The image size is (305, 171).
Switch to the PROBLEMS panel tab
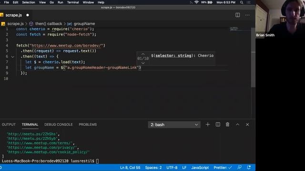pos(88,124)
